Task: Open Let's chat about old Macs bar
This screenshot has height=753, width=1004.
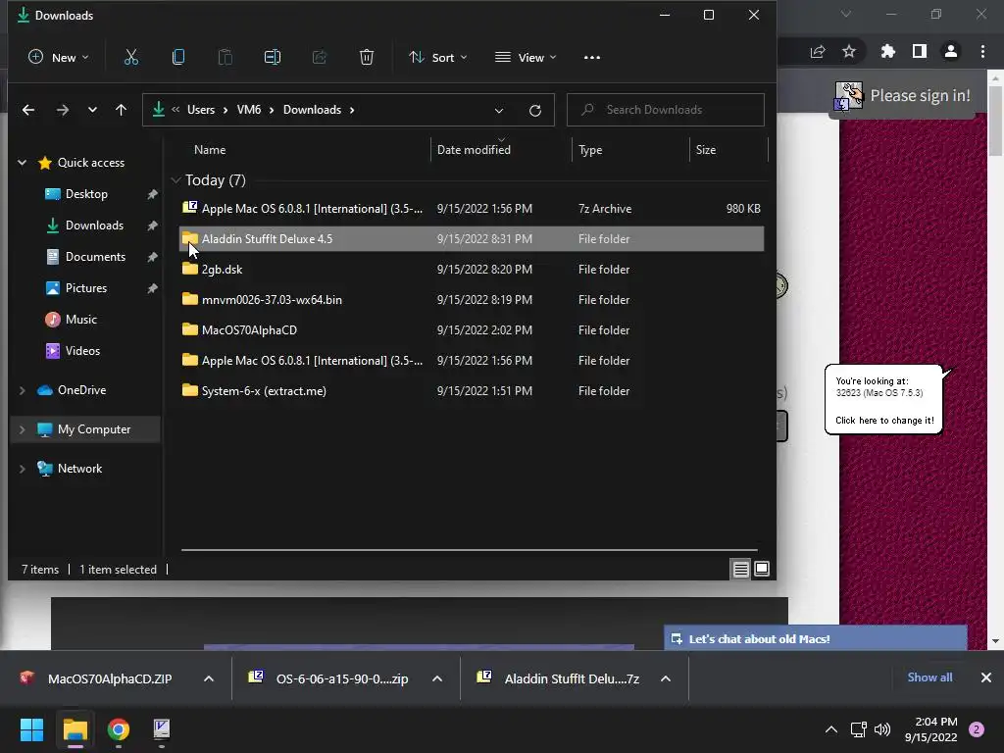Action: [815, 639]
